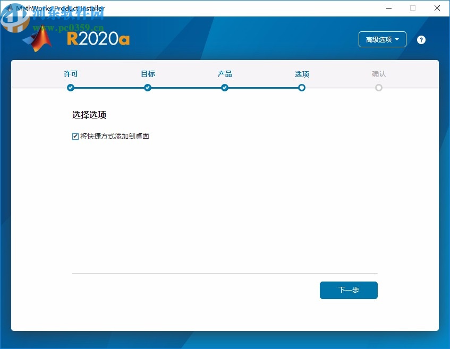Open the help question mark icon
This screenshot has height=349, width=450.
[421, 39]
